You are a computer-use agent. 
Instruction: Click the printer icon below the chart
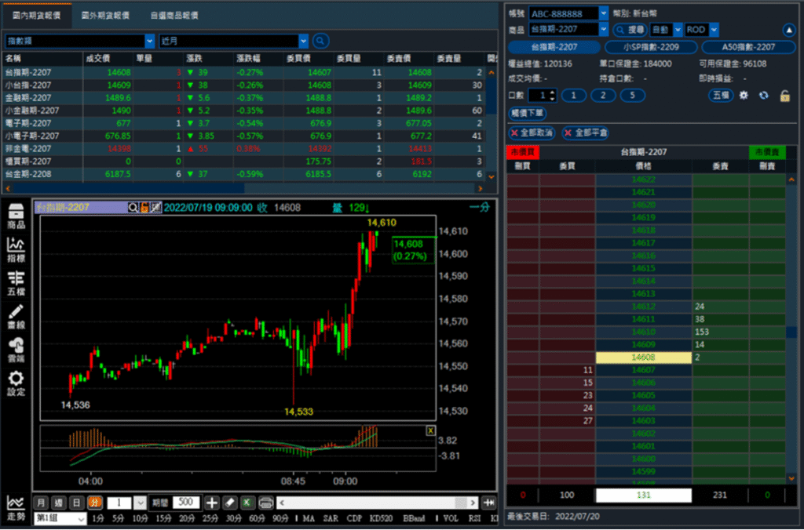tap(265, 503)
